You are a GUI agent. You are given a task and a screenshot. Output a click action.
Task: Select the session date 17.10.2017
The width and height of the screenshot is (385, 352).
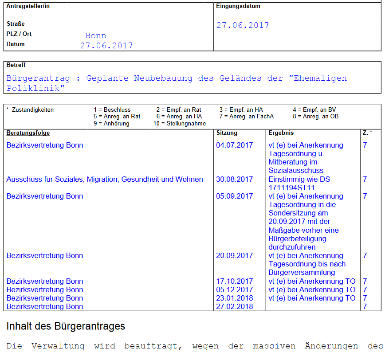[234, 281]
